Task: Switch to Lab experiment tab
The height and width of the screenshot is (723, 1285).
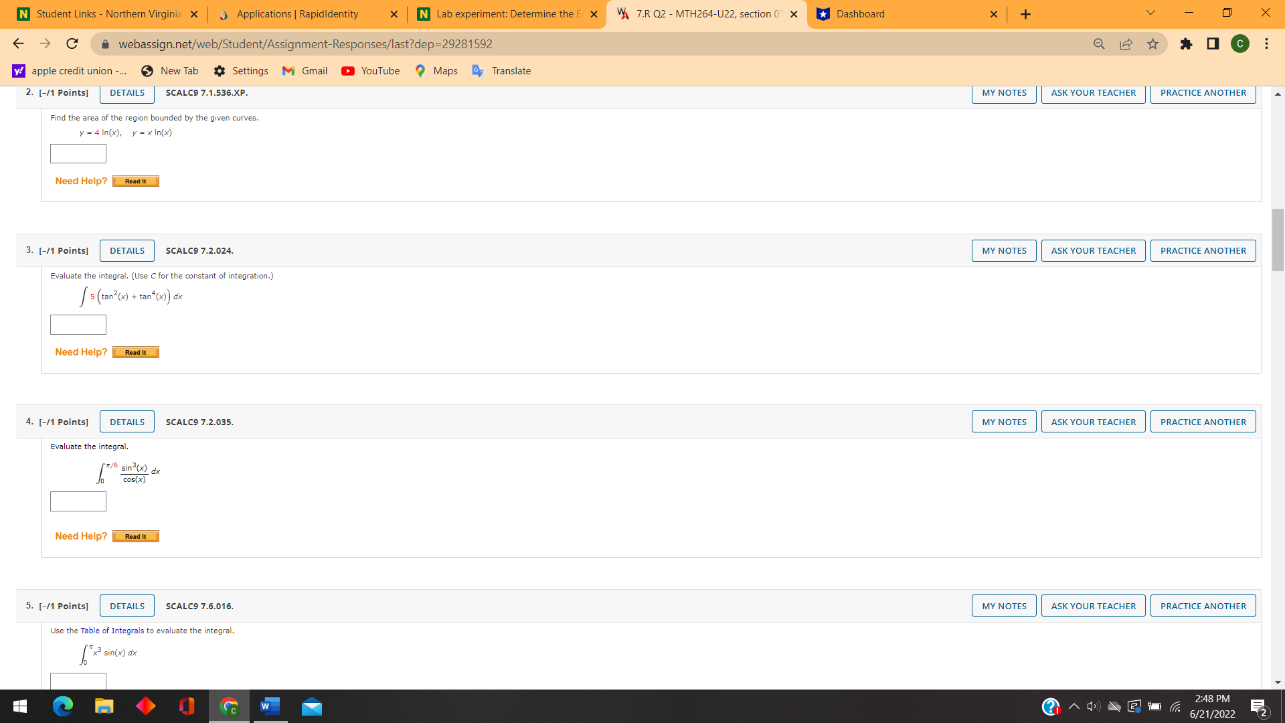Action: pos(504,14)
